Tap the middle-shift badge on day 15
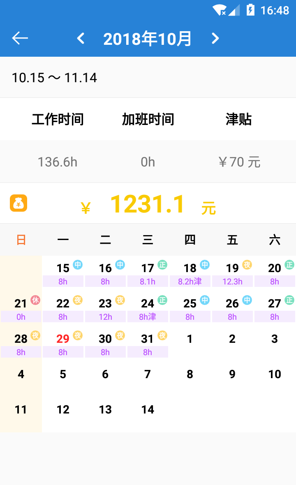Viewport: 296px width, 485px height. [x=78, y=265]
